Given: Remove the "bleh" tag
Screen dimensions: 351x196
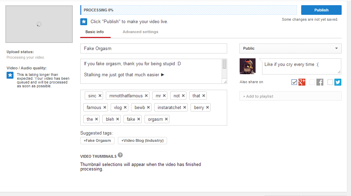Looking at the screenshot, I should coord(117,119).
